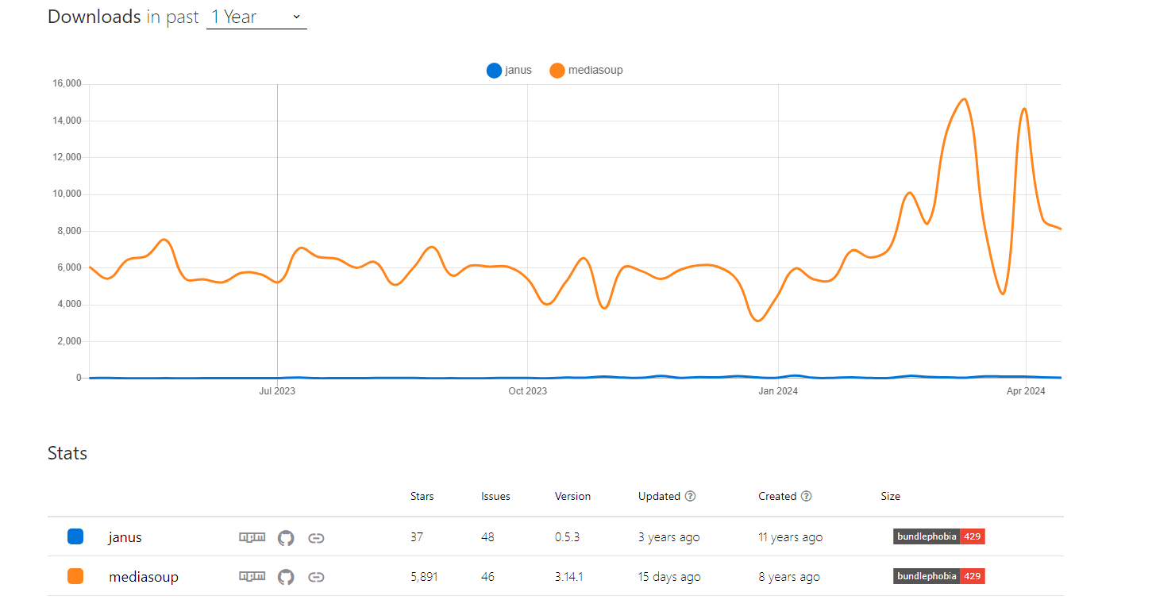Open the 1 Year time range dropdown
This screenshot has height=615, width=1152.
pyautogui.click(x=256, y=17)
